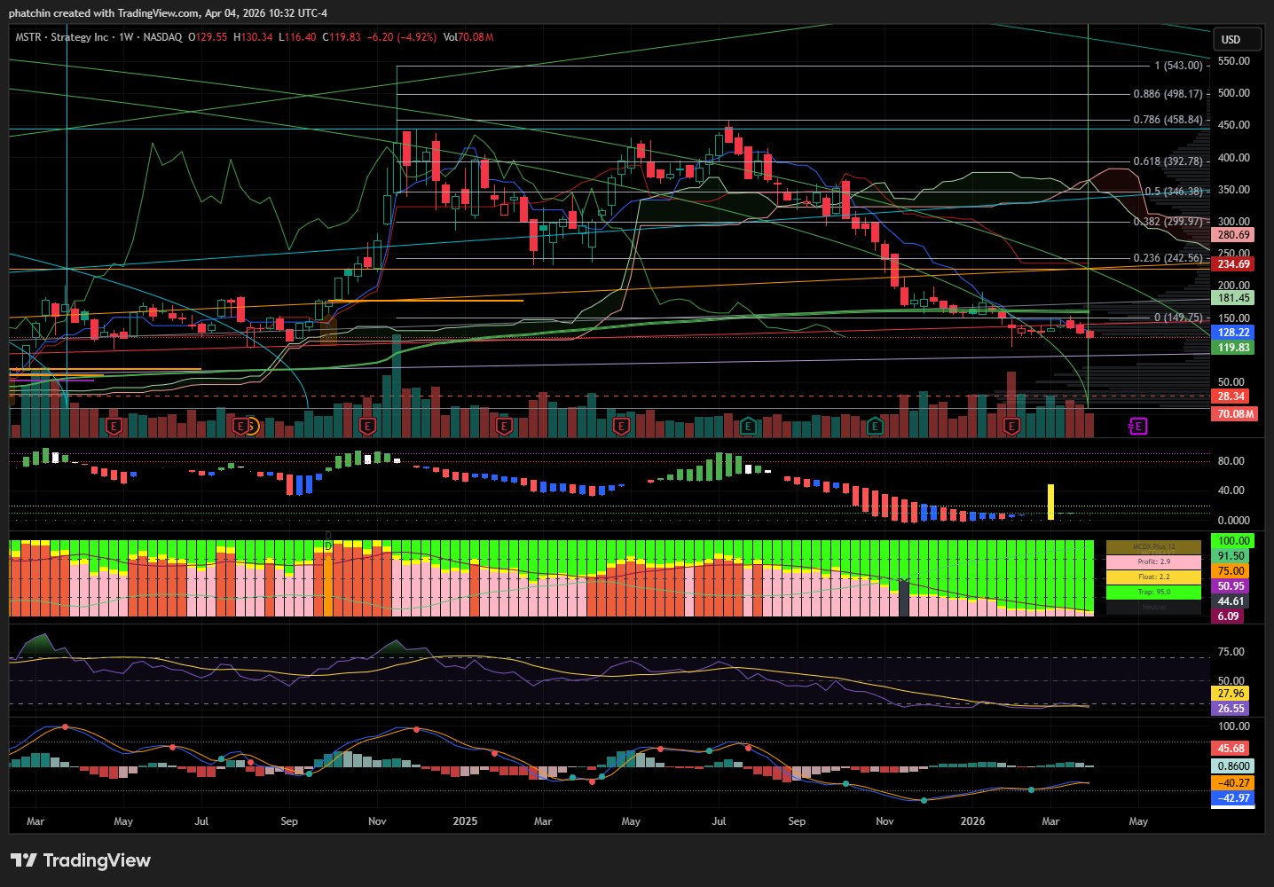The width and height of the screenshot is (1274, 887).
Task: Click the 2026 label on the time axis
Action: coord(973,821)
